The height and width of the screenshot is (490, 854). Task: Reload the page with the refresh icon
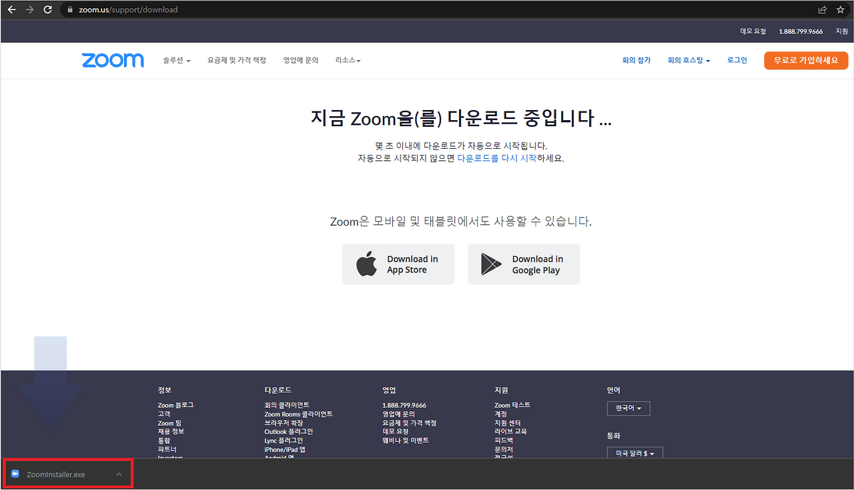[x=47, y=9]
